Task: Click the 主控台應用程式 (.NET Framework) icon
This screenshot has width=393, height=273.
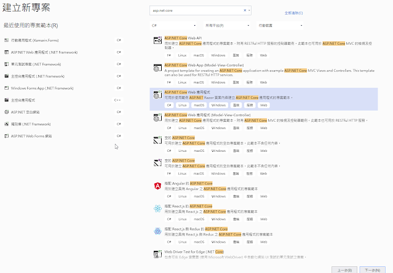Action: pos(7,76)
